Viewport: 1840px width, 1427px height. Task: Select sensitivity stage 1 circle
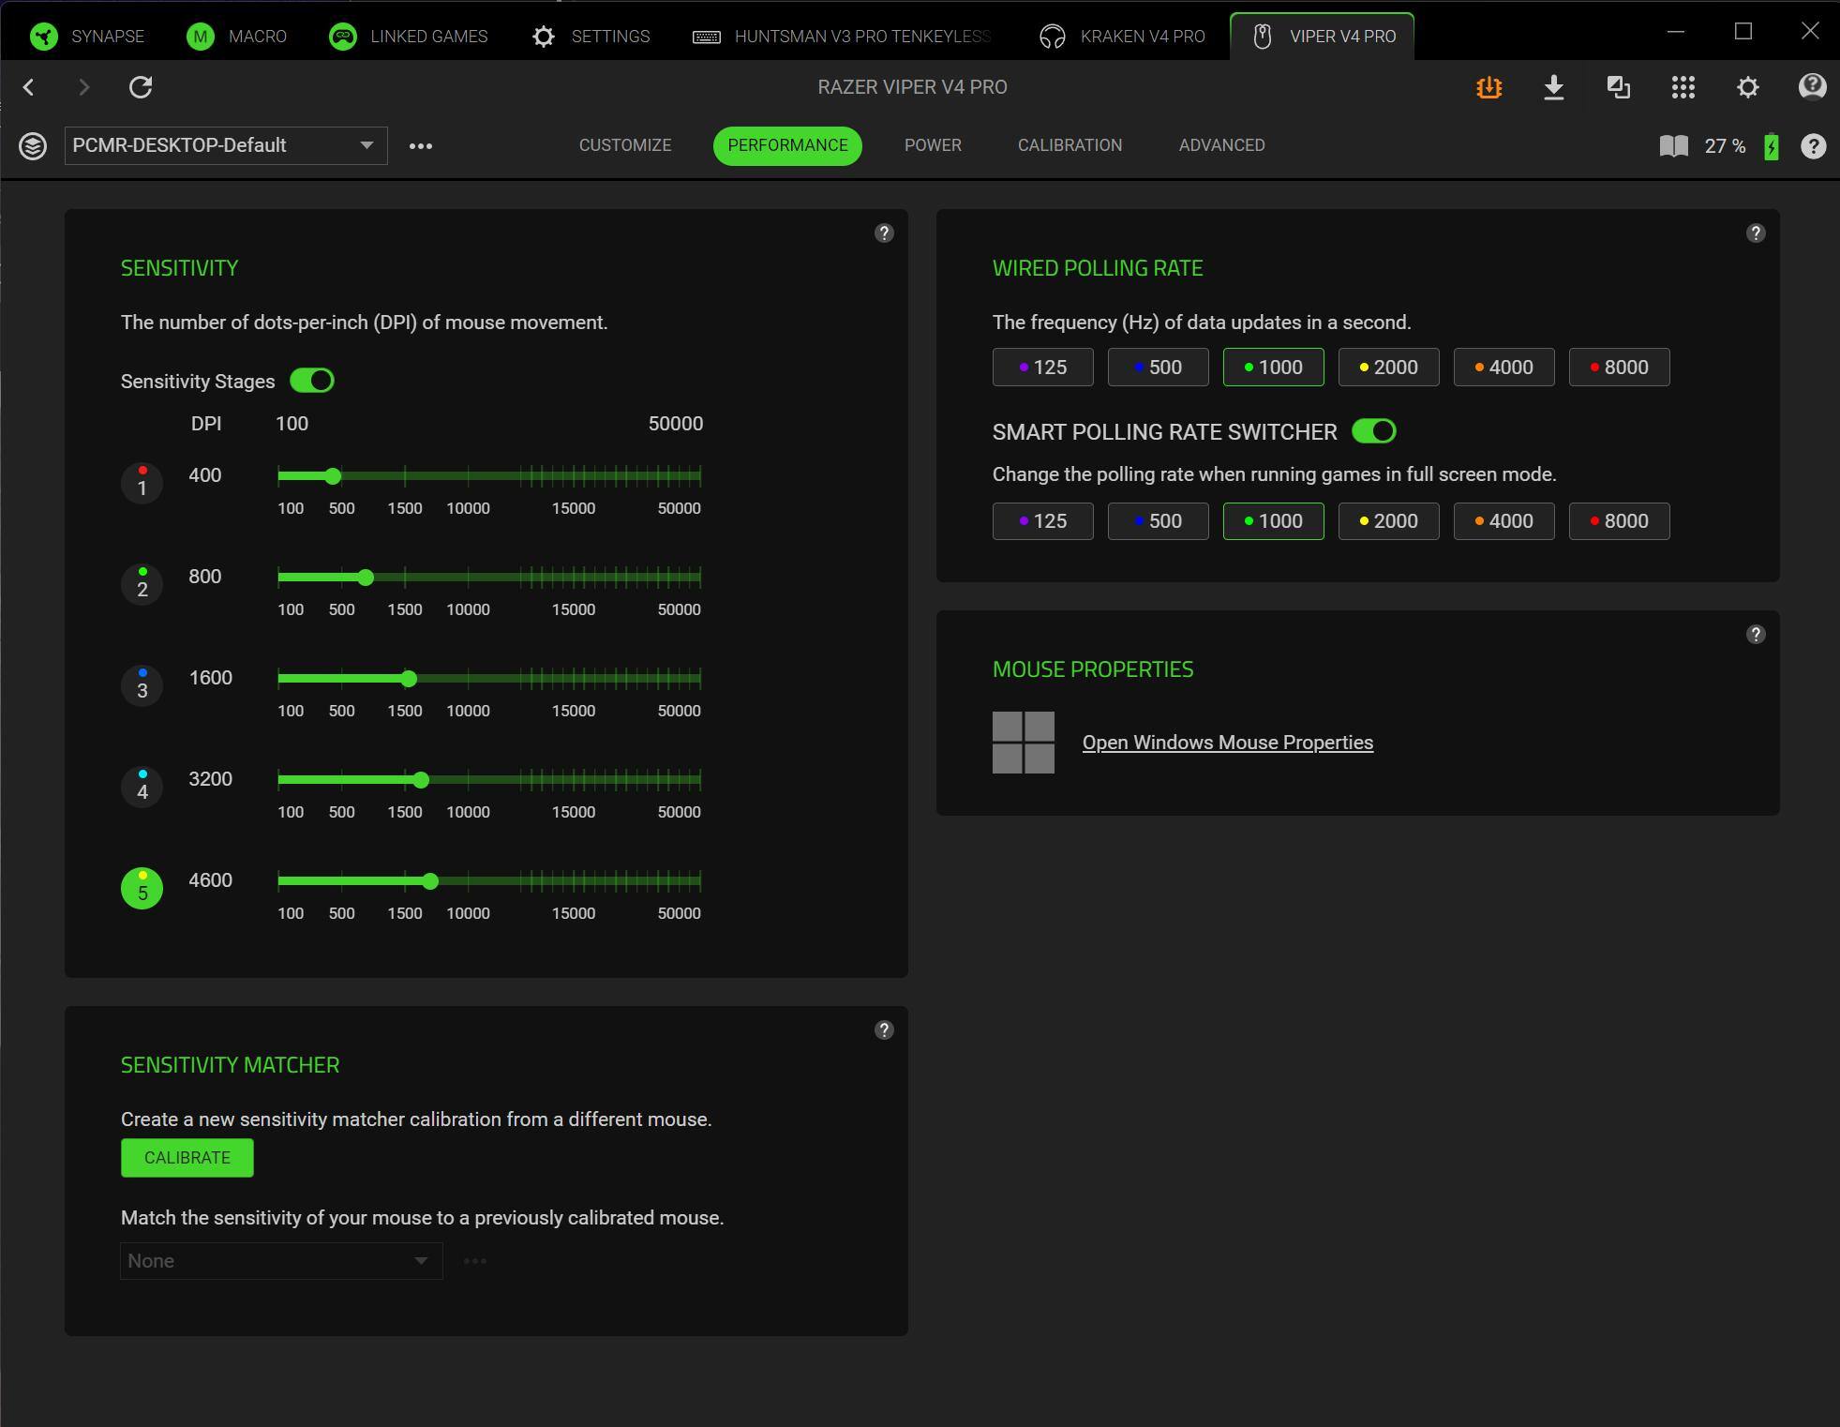pyautogui.click(x=142, y=483)
